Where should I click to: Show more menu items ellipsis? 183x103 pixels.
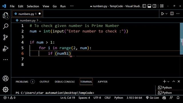click(x=72, y=6)
